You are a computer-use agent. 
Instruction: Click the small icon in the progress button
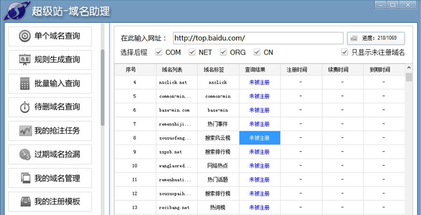(354, 38)
